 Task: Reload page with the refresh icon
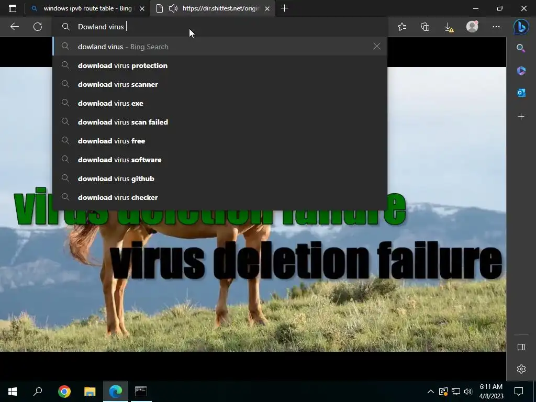click(x=38, y=27)
